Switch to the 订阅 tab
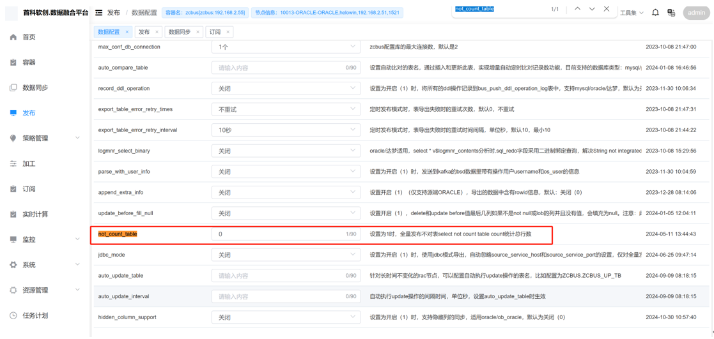The image size is (714, 339). point(215,32)
